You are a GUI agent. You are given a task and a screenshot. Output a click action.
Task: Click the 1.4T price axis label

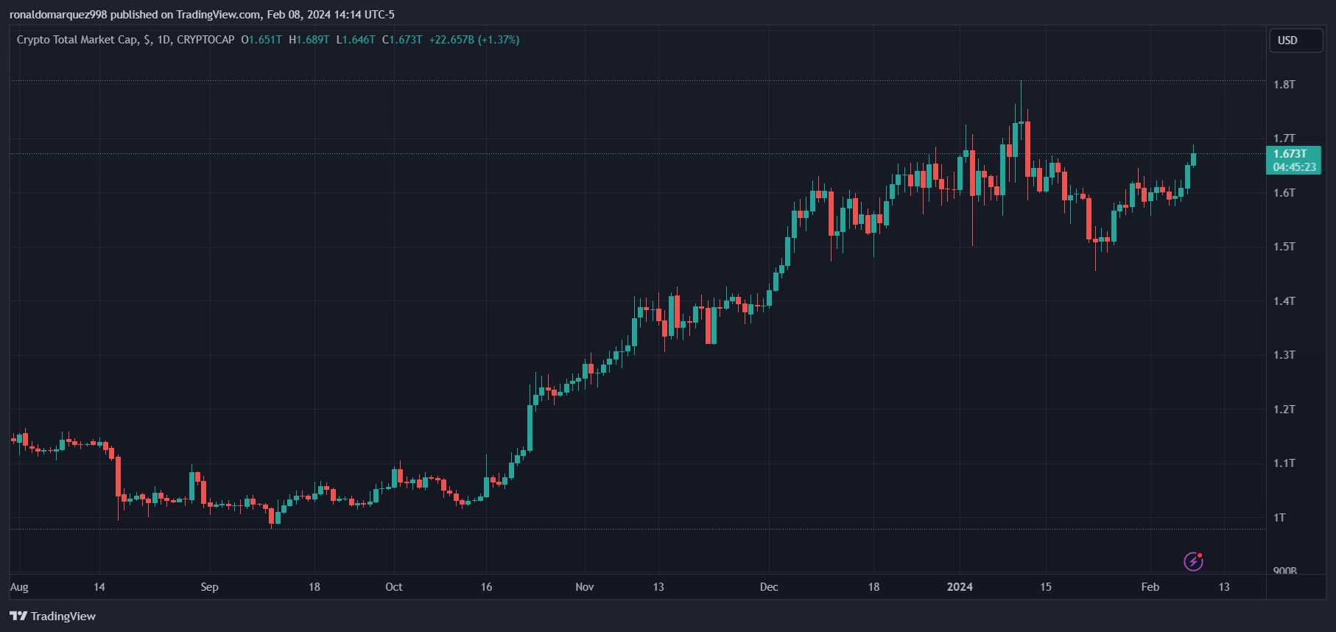pyautogui.click(x=1284, y=301)
